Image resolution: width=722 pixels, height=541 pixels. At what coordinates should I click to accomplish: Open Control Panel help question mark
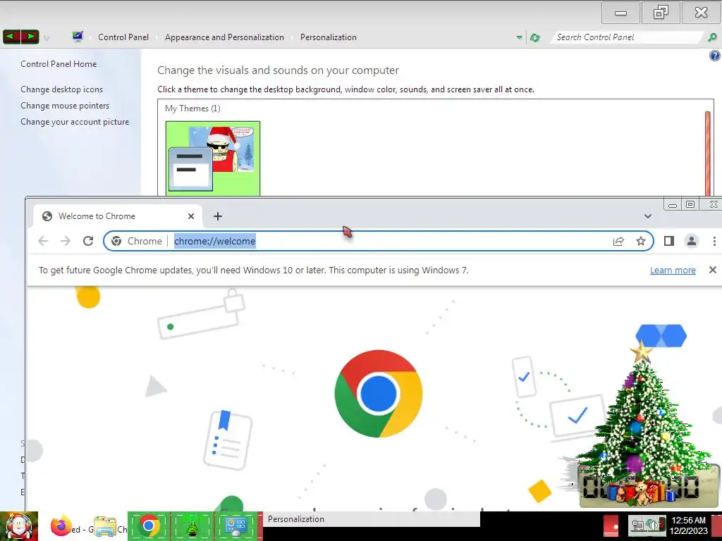point(715,56)
